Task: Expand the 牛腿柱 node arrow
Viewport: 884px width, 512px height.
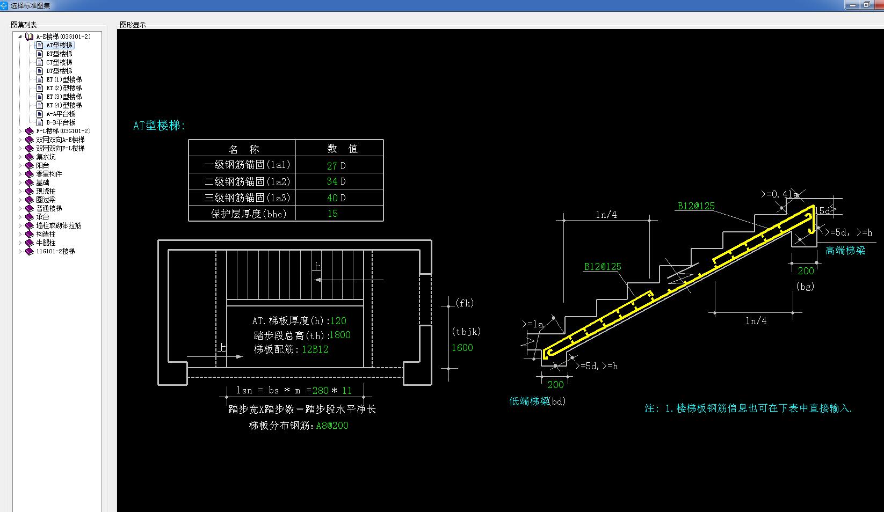Action: coord(20,243)
